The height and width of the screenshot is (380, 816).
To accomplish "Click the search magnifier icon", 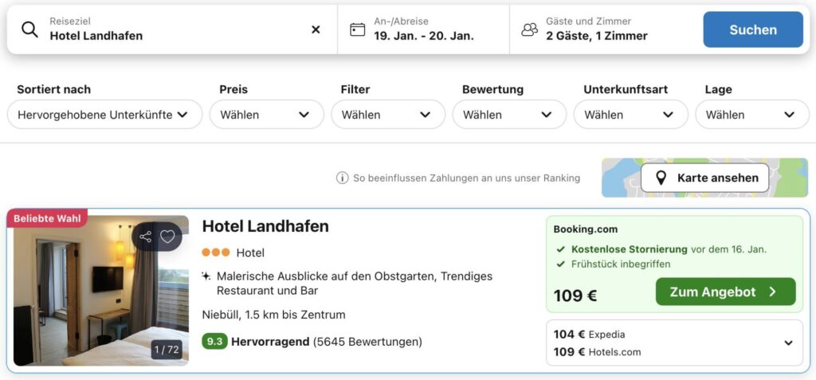I will pos(29,29).
